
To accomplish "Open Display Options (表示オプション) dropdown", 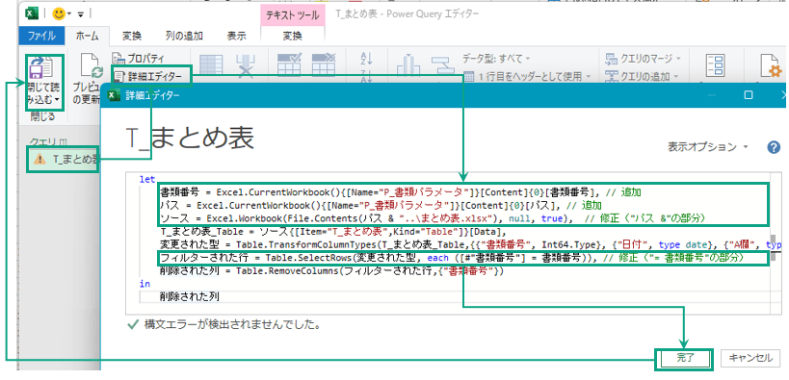I will (x=707, y=147).
